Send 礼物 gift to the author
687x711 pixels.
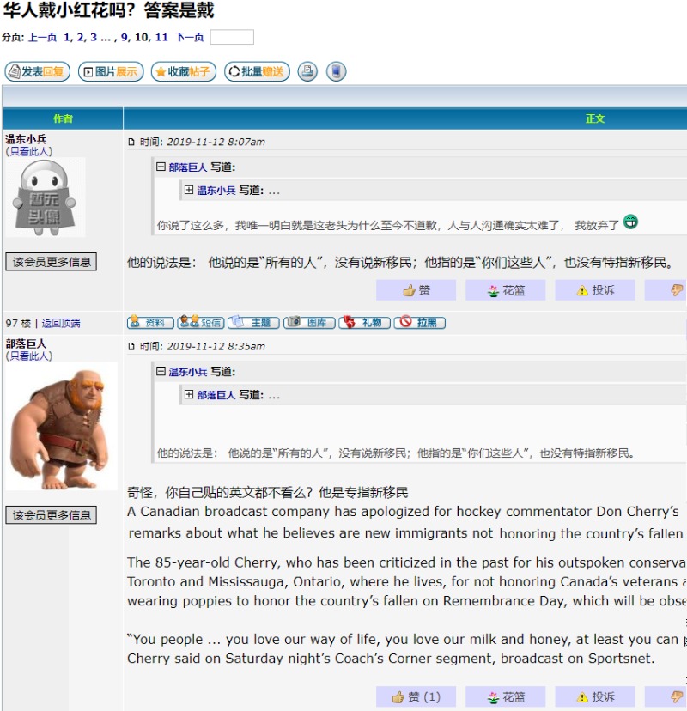click(x=365, y=322)
